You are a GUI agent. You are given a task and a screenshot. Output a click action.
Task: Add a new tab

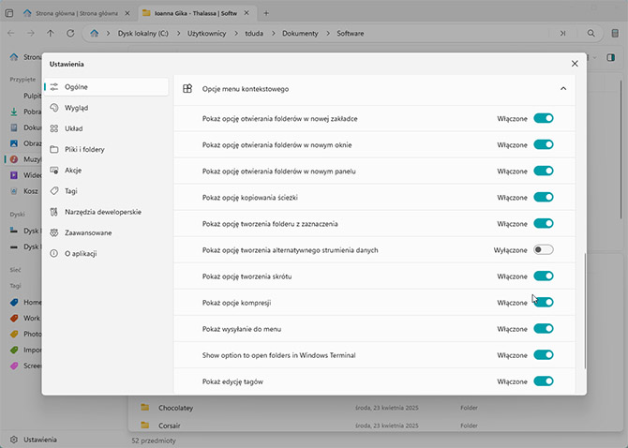point(266,13)
